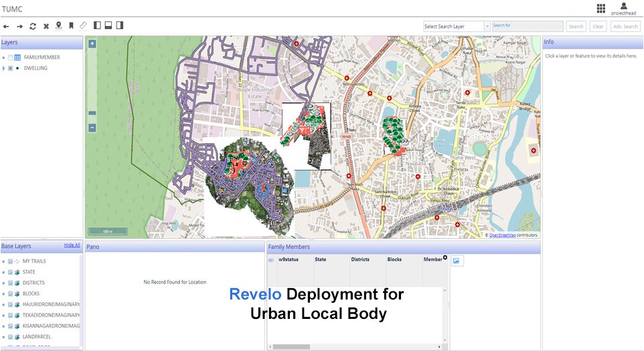Toggle the right panel layout icon
The height and width of the screenshot is (351, 644).
120,25
